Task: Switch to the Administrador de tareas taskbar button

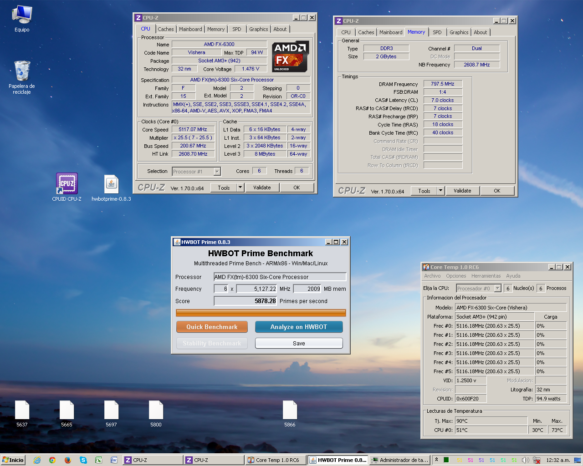Action: (399, 460)
